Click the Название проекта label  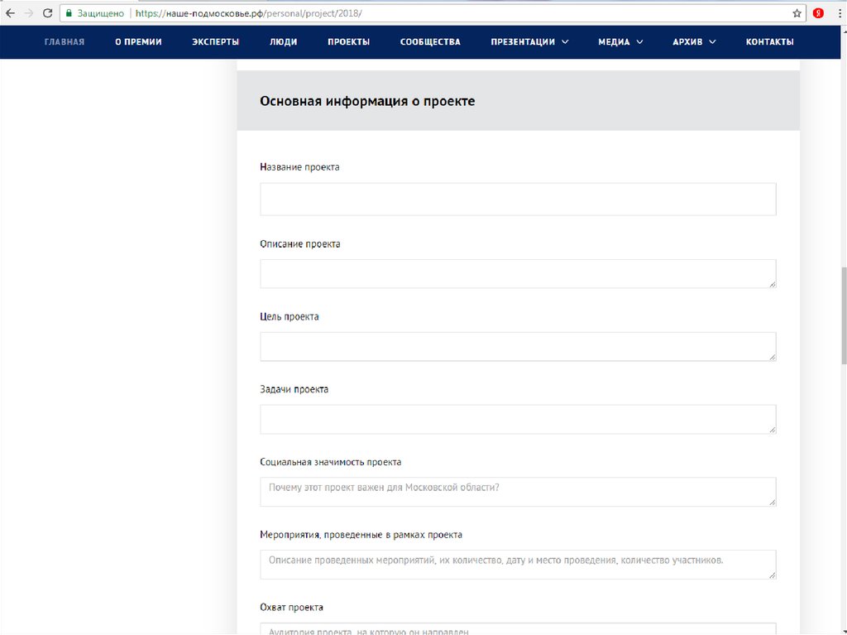(299, 167)
